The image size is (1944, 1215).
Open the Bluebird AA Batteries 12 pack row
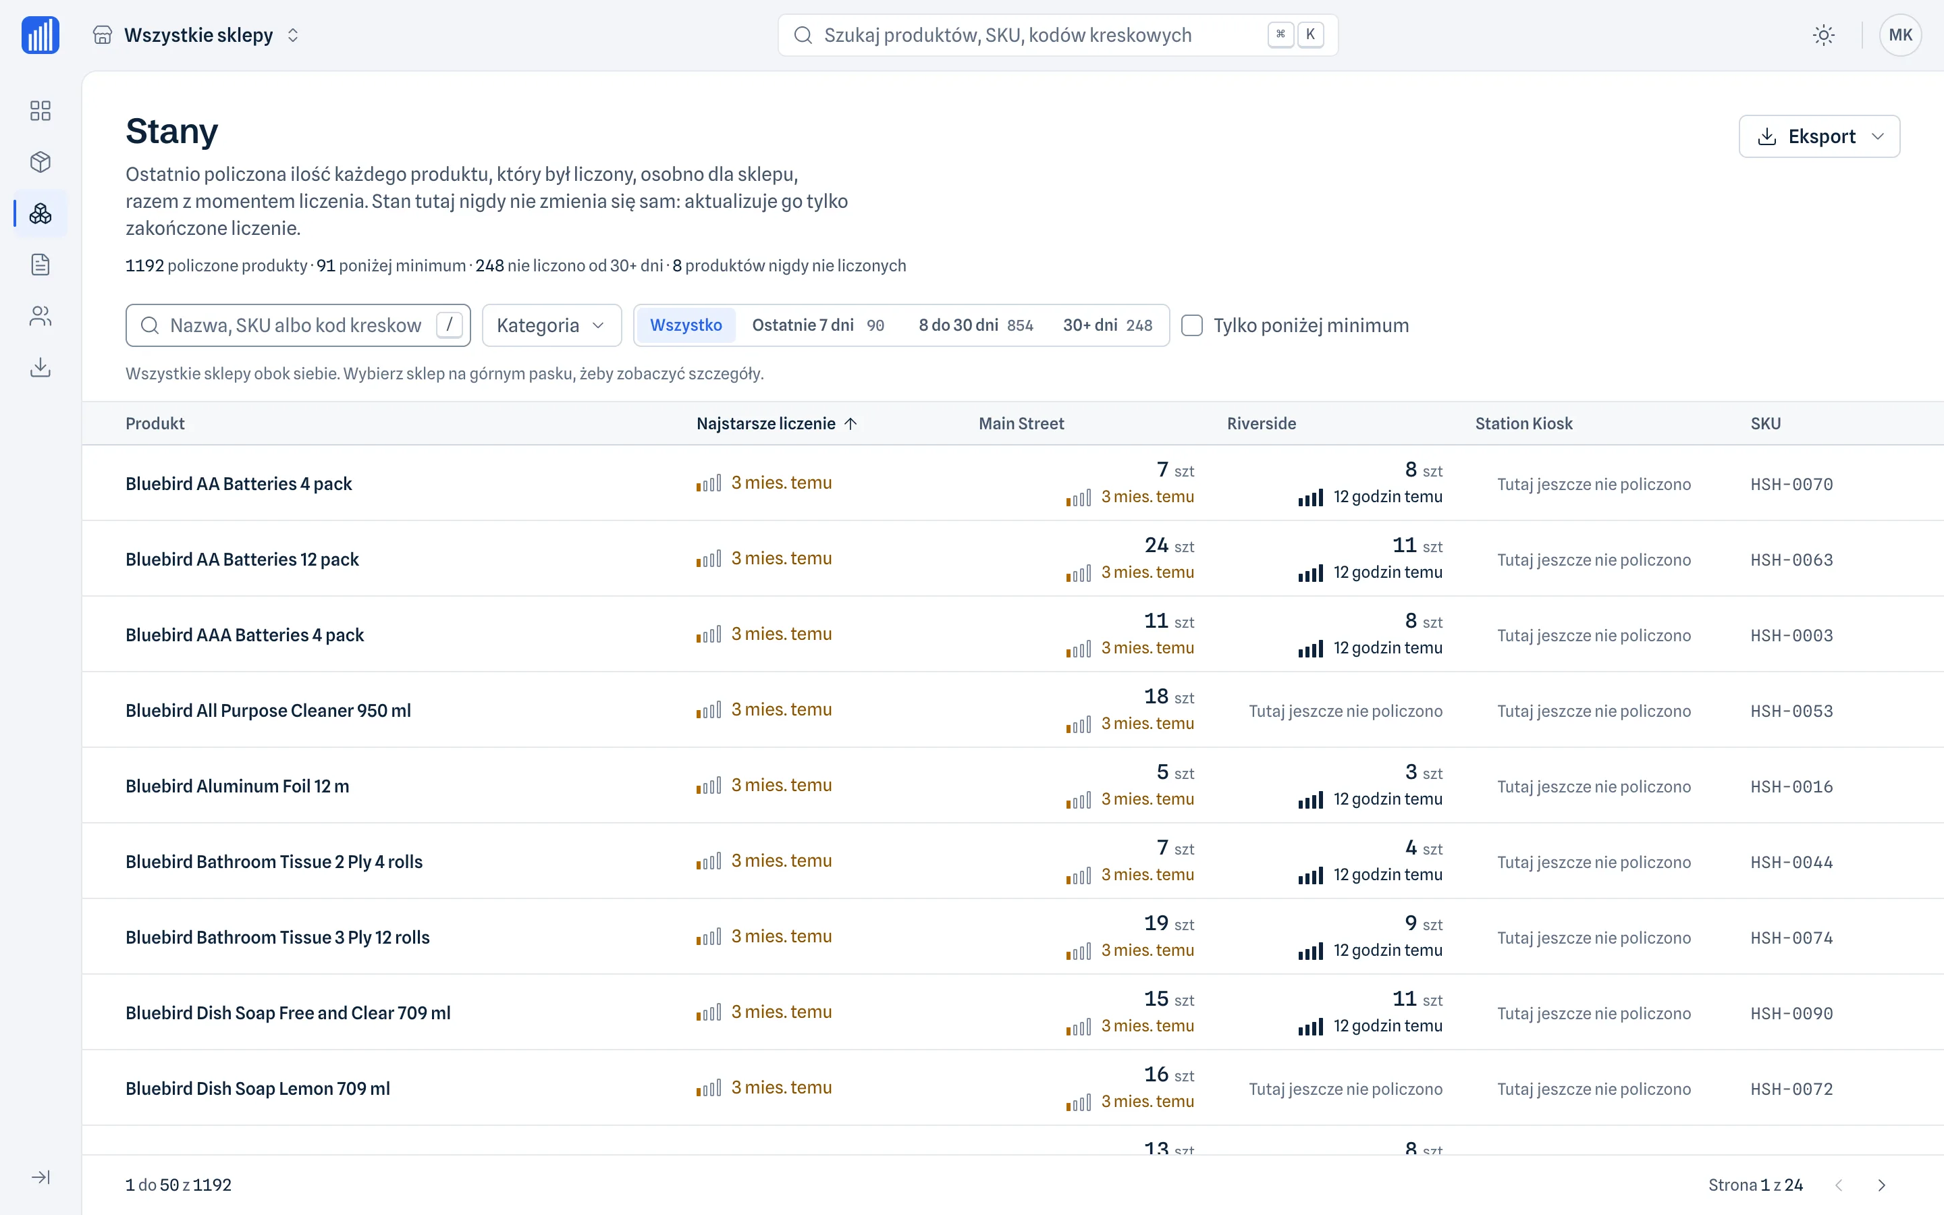(x=1013, y=558)
